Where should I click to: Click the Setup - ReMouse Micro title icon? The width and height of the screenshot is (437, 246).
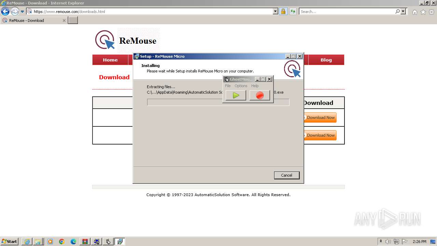137,56
